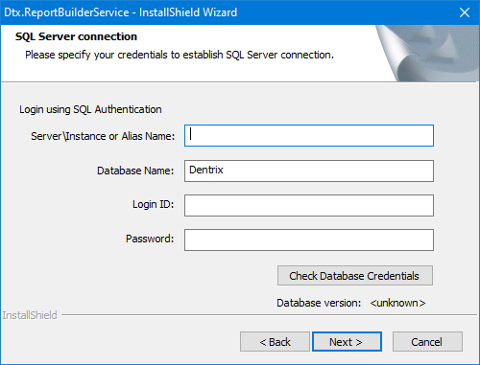Click the "Please specify your credentials" instruction text
Screen dimensions: 480x365
[180, 55]
